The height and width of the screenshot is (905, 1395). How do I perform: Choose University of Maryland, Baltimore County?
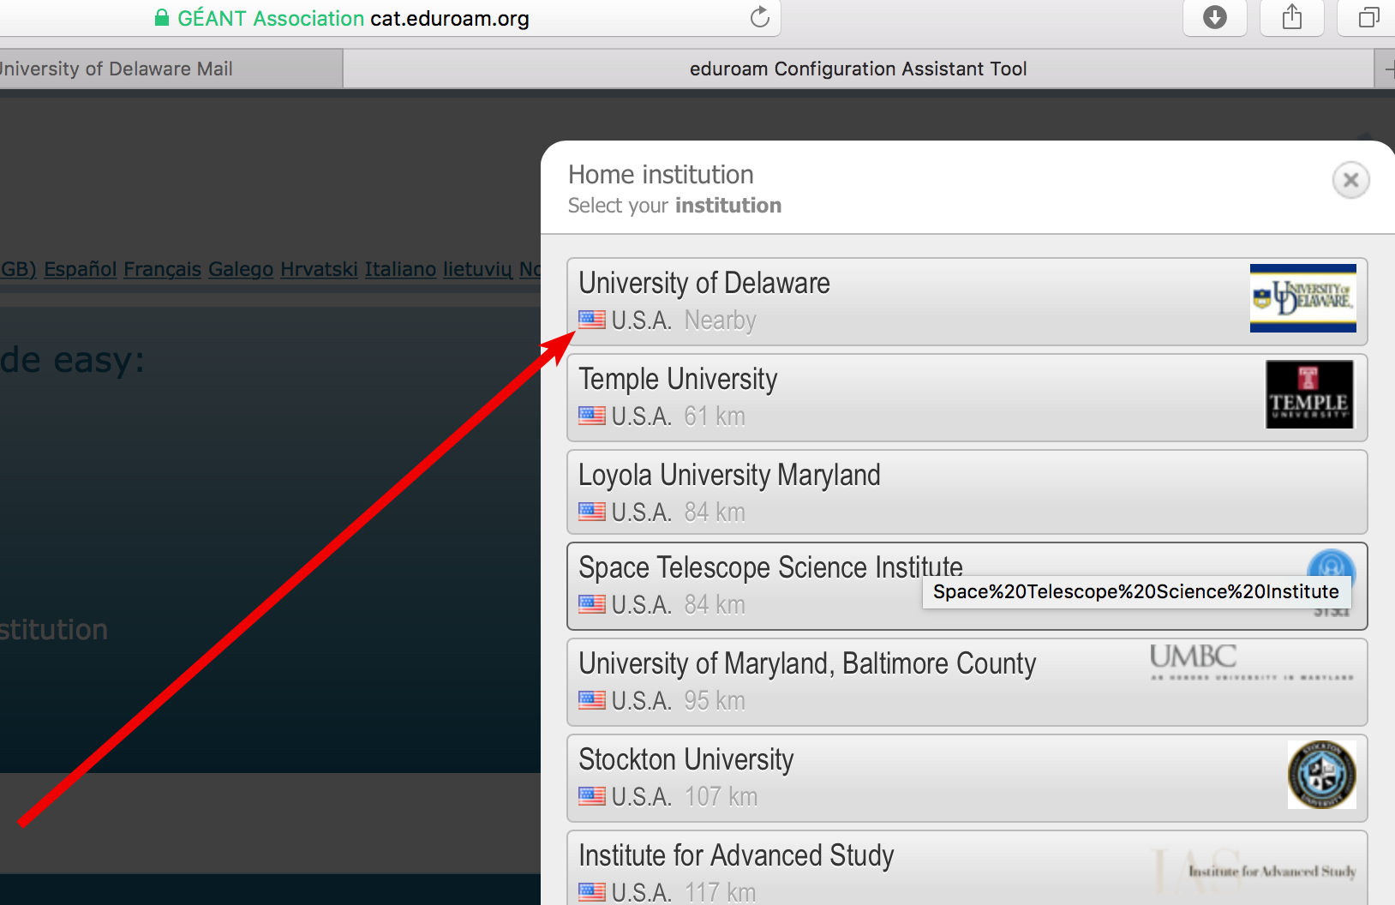967,682
